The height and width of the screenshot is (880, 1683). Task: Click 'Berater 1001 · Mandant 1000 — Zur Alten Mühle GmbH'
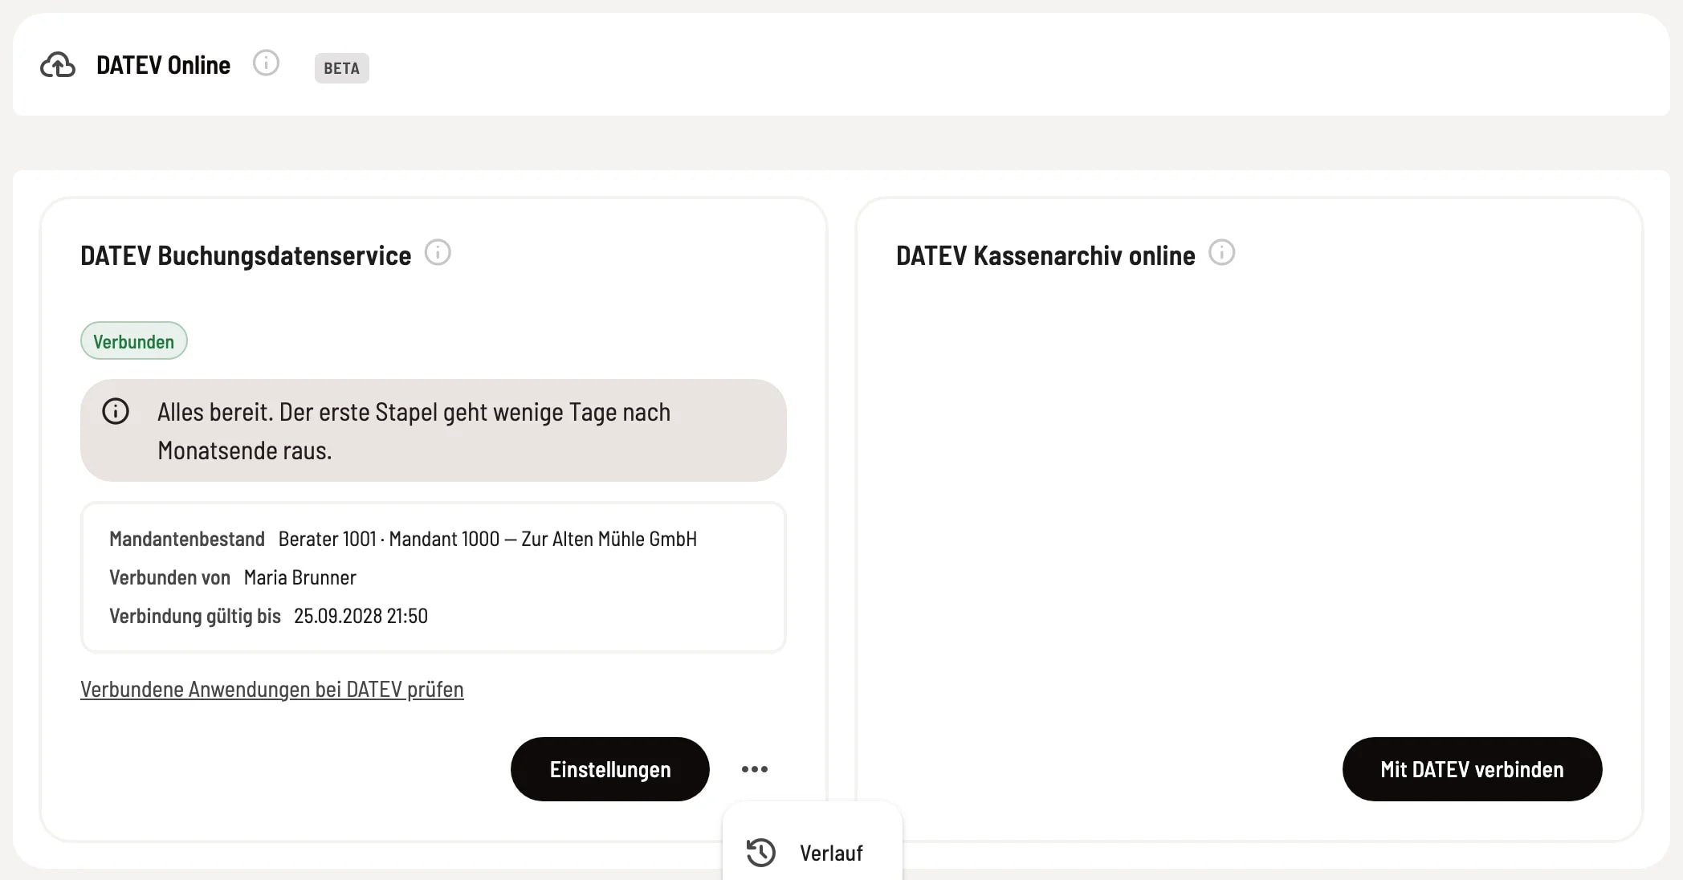click(487, 539)
